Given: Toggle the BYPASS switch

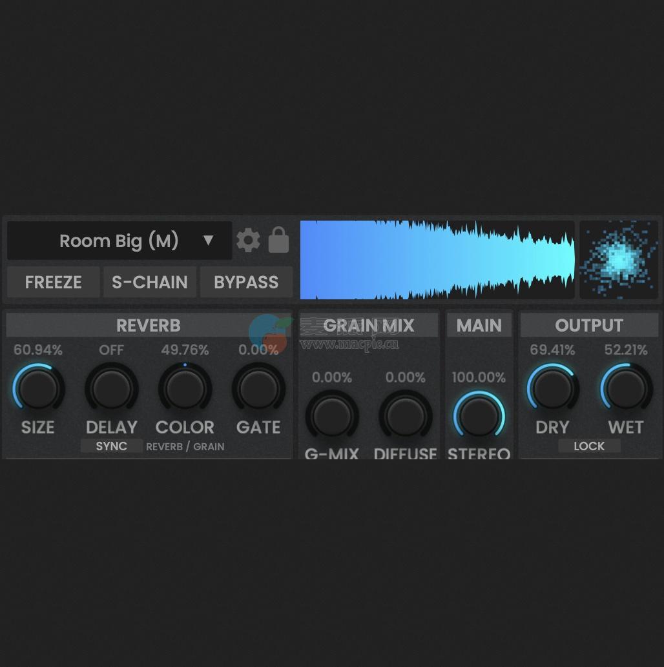Looking at the screenshot, I should coord(246,282).
